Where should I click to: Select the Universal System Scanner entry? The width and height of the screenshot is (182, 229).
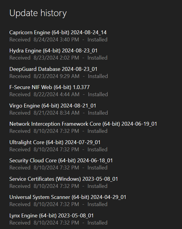tap(68, 197)
